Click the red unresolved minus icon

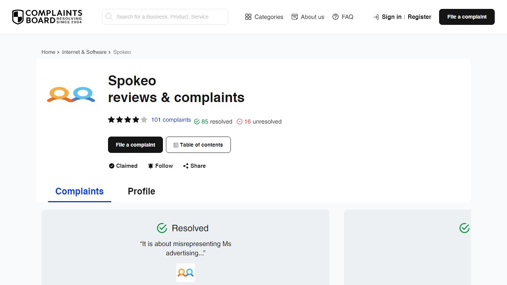click(240, 122)
